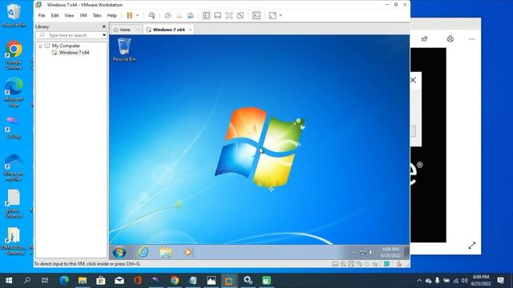Open the Library search filter dropdown
513x288 pixels.
point(104,35)
